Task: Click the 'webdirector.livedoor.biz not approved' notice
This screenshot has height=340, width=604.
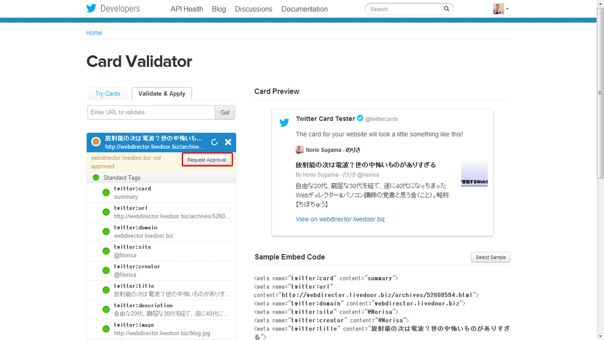Action: pyautogui.click(x=126, y=162)
